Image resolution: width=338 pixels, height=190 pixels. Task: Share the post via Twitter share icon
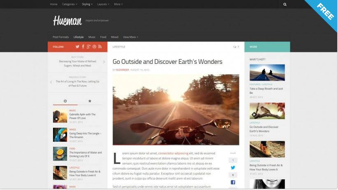click(x=233, y=167)
